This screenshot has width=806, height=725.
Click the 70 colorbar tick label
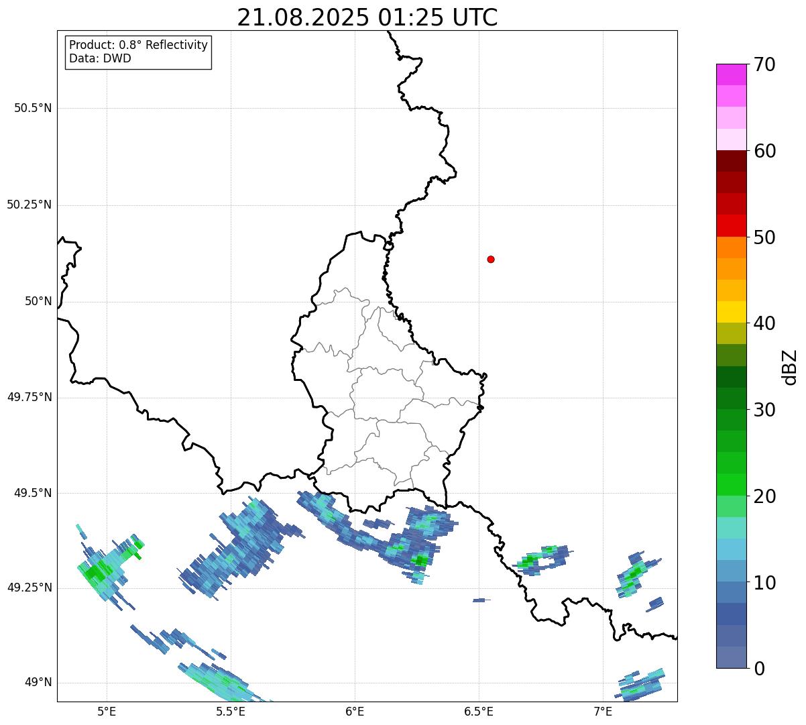tap(764, 64)
